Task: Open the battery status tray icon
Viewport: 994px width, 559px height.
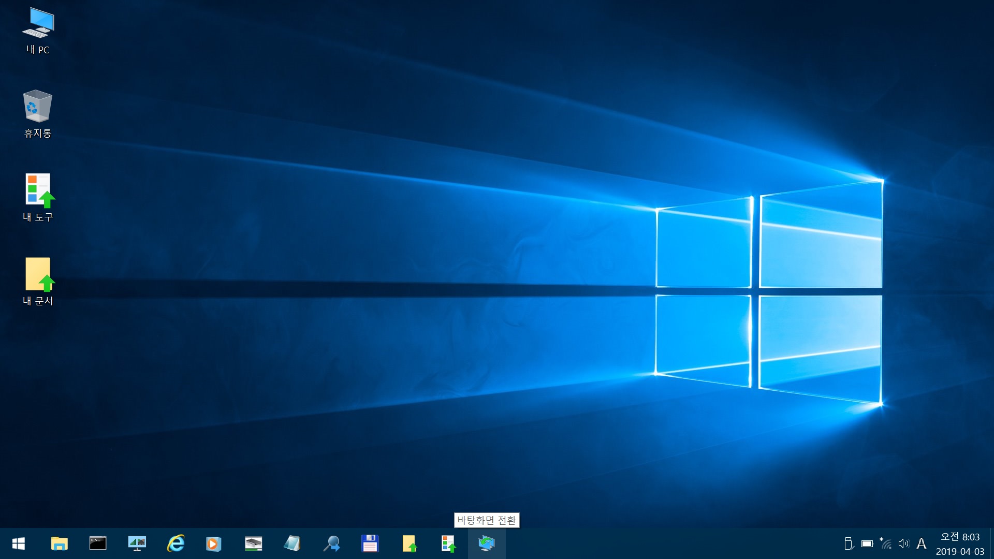Action: (867, 543)
